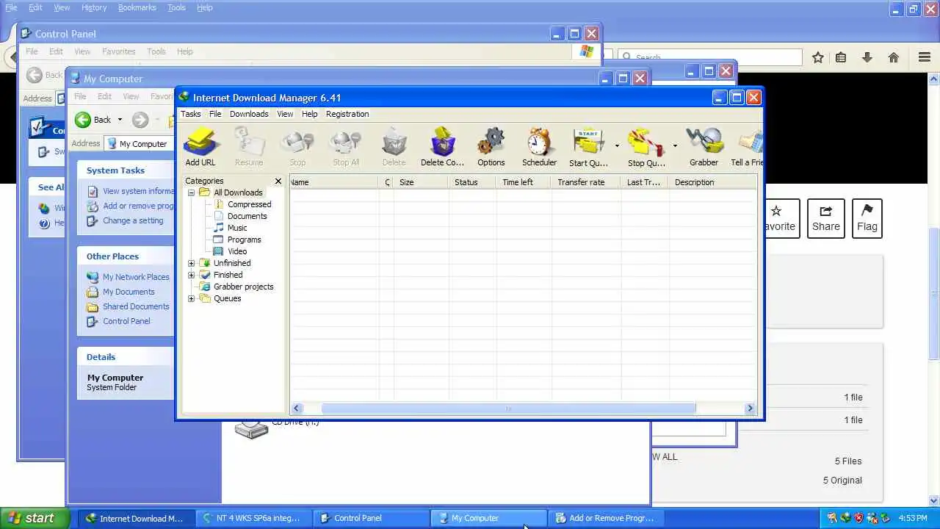The image size is (940, 529).
Task: Close the Categories pane with X
Action: [278, 181]
